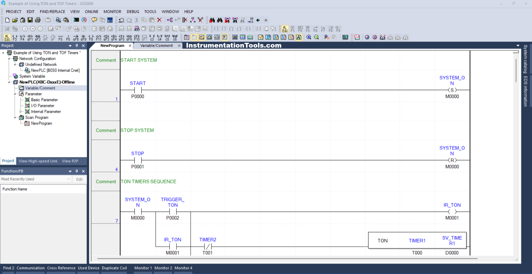This screenshot has width=532, height=274.
Task: Toggle Variable/Comment view mode
Action: coord(291,37)
